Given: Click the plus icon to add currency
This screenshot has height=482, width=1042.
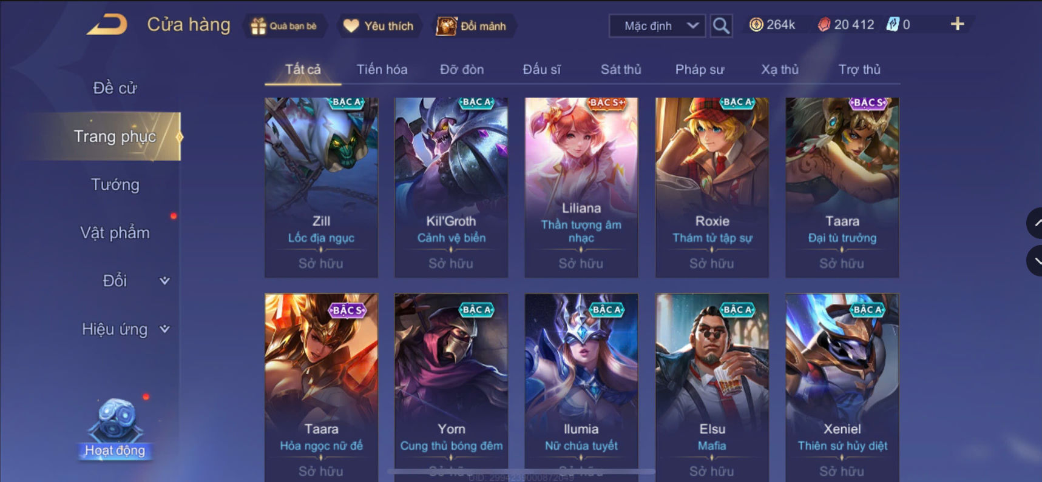Looking at the screenshot, I should [957, 24].
